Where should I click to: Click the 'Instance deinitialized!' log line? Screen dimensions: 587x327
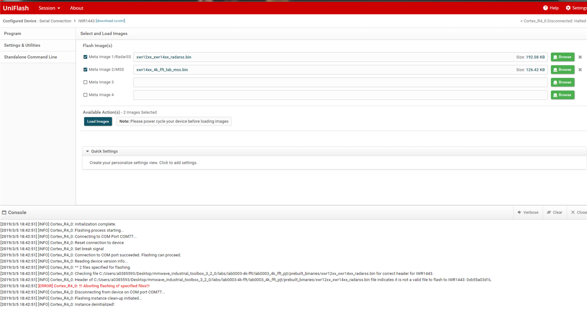57,305
